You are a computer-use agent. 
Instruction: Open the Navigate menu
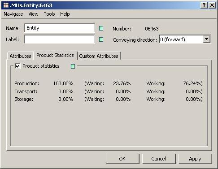13,14
